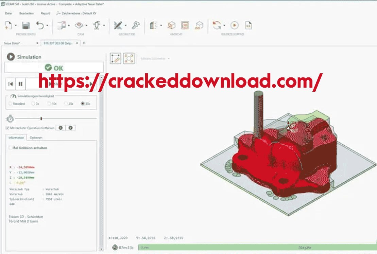Screen dimensions: 377x254
Task: Jump to the previous operation with the left arrow button
Action: [61, 128]
